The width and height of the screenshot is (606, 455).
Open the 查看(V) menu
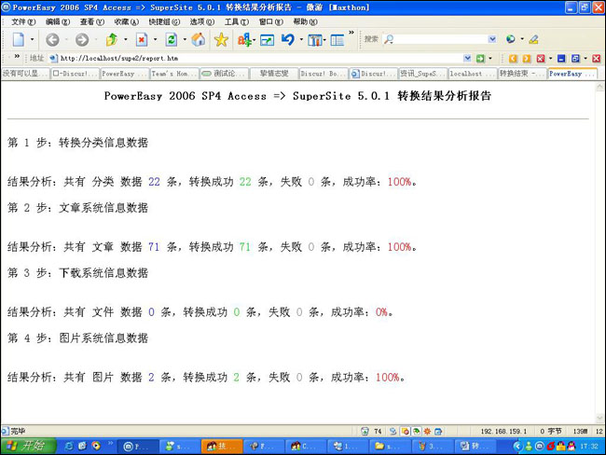[92, 21]
